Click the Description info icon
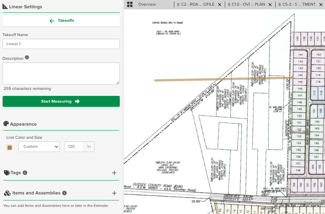 tap(27, 58)
